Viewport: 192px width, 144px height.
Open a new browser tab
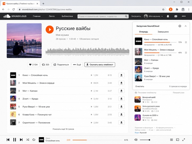click(x=43, y=3)
